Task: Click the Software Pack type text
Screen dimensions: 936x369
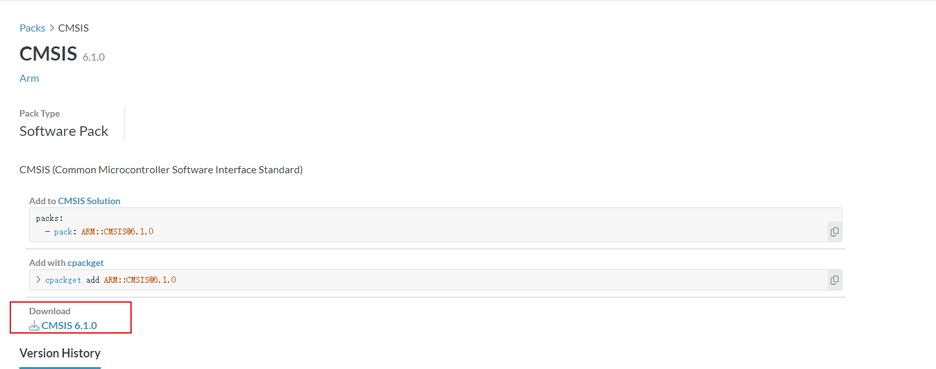Action: (64, 131)
